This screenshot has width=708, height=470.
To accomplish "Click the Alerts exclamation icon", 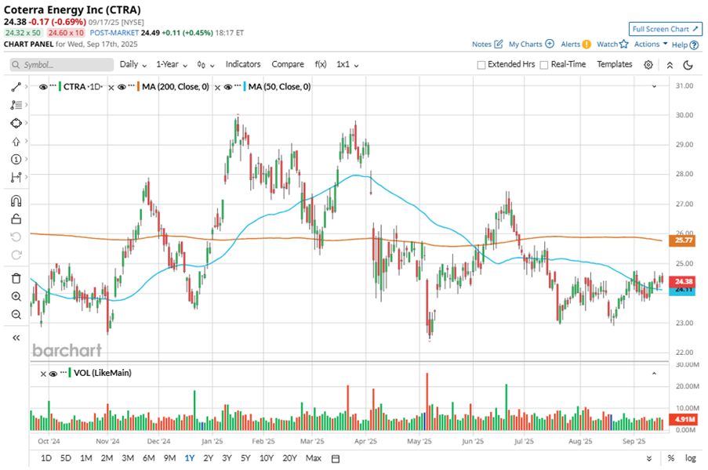I will pos(586,44).
